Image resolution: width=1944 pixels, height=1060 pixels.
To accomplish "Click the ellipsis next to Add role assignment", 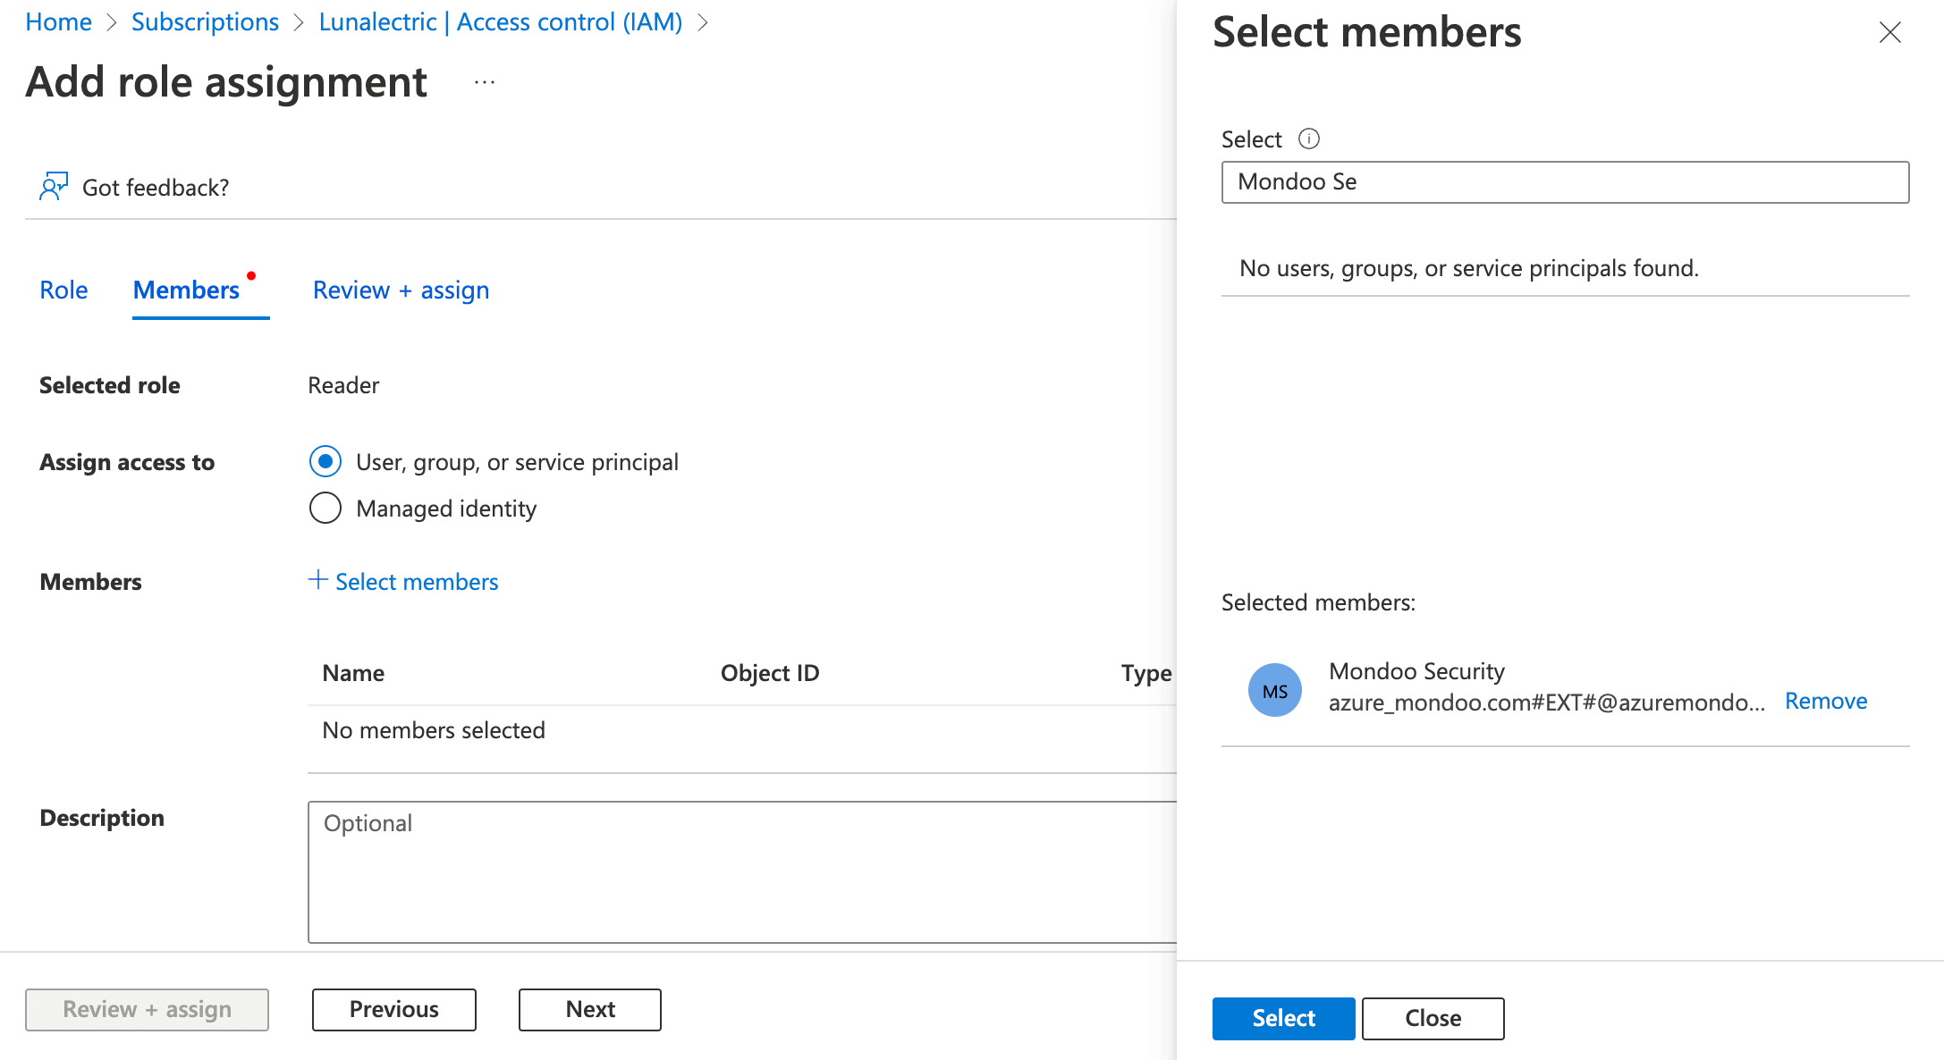I will 484,81.
